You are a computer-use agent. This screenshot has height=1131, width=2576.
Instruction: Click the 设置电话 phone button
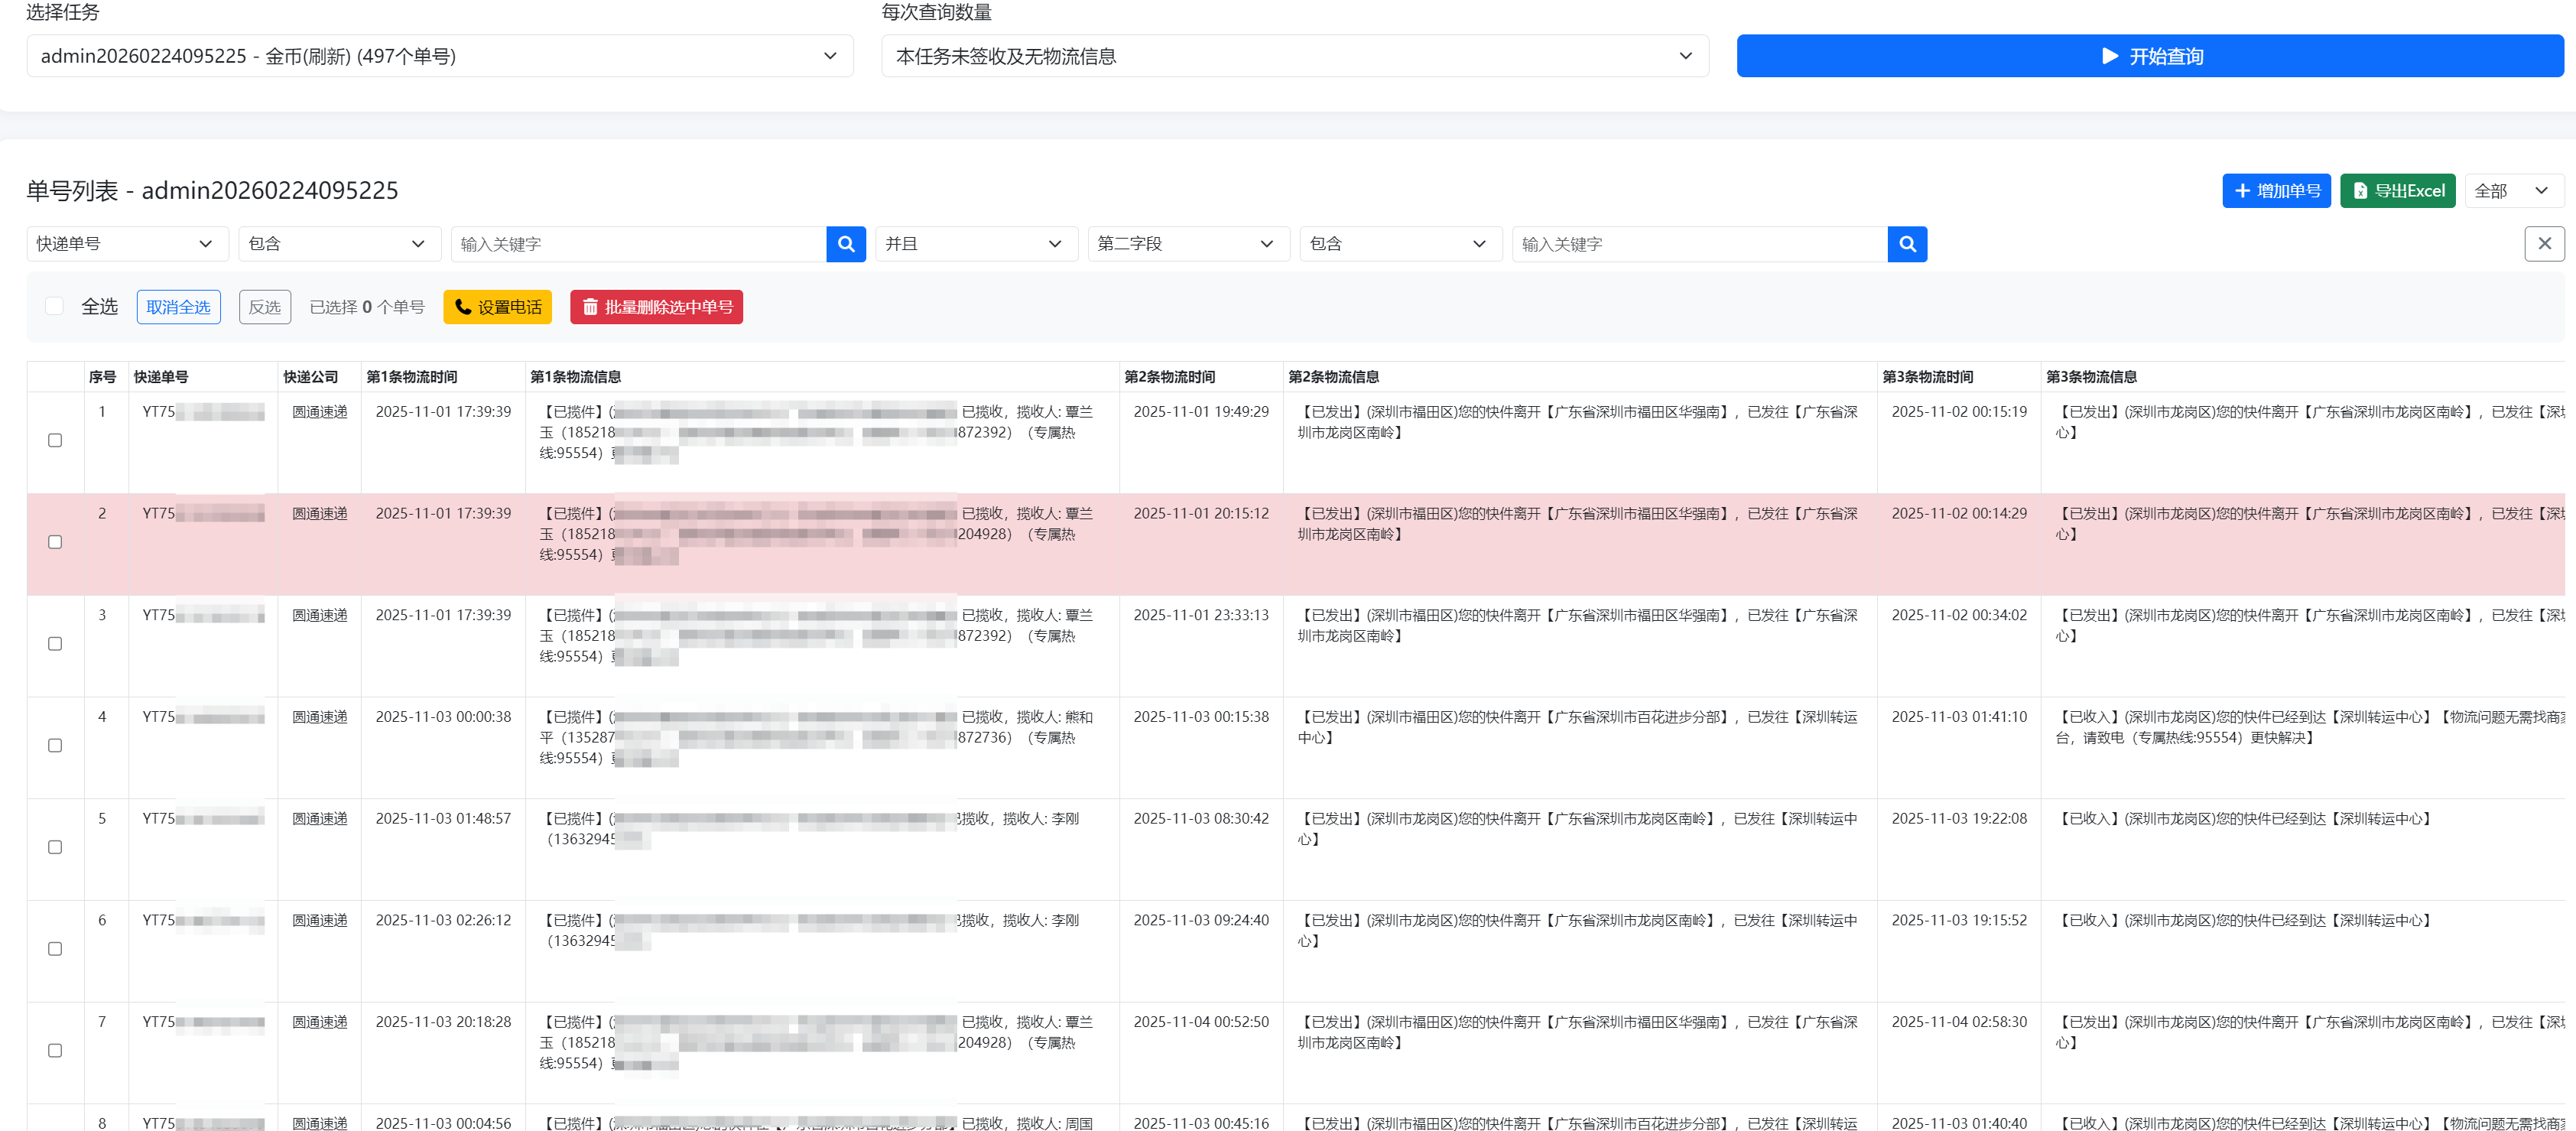pyautogui.click(x=497, y=307)
